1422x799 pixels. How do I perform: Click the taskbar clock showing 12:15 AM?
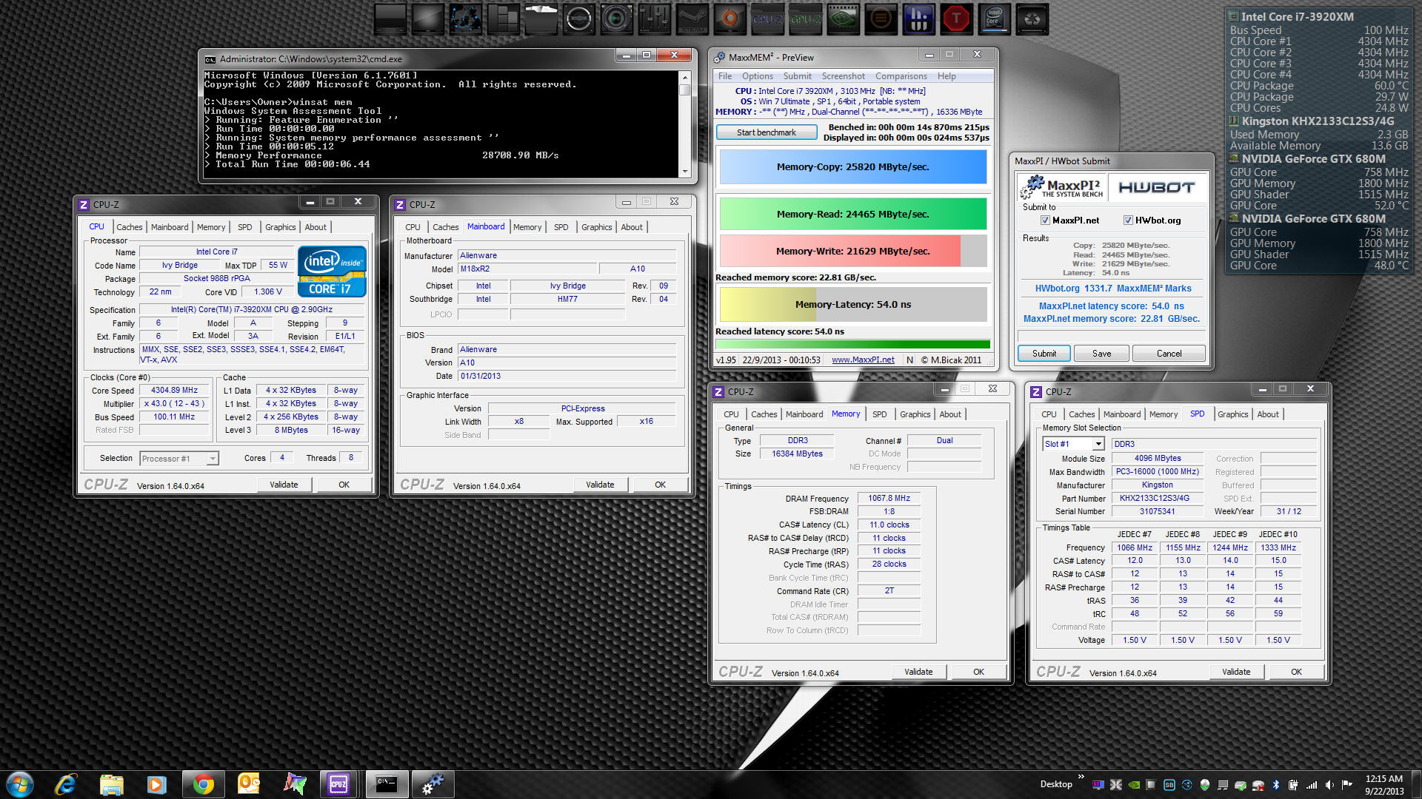1383,784
